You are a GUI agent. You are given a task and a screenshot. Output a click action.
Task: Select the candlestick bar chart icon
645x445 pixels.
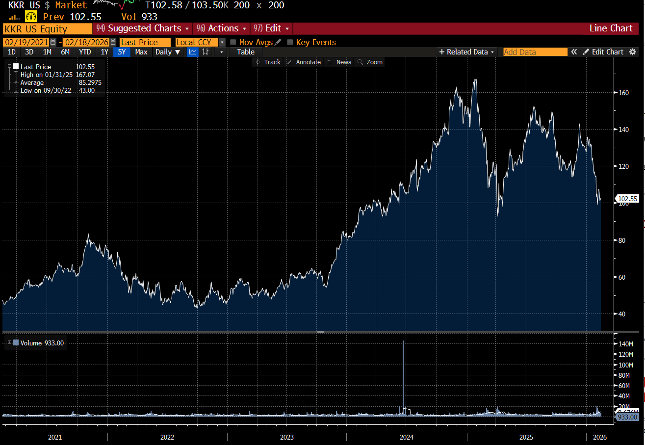coord(206,52)
